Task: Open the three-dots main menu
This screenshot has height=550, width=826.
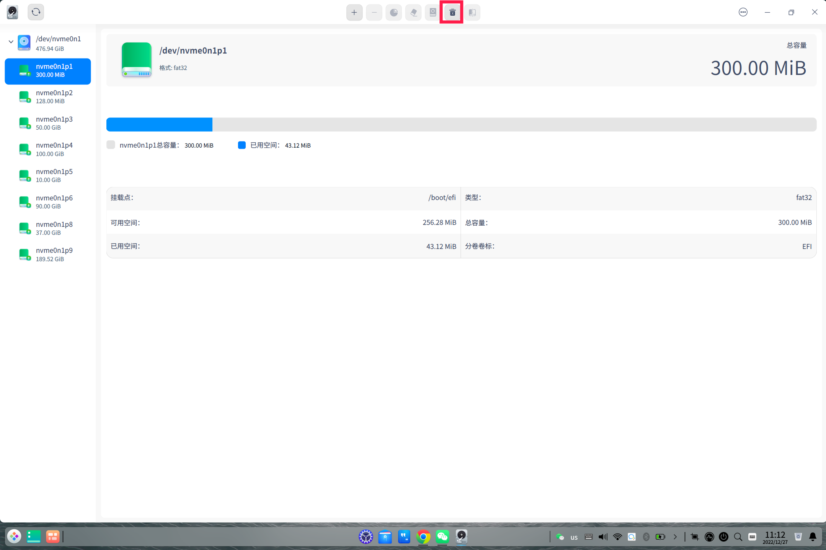Action: 743,12
